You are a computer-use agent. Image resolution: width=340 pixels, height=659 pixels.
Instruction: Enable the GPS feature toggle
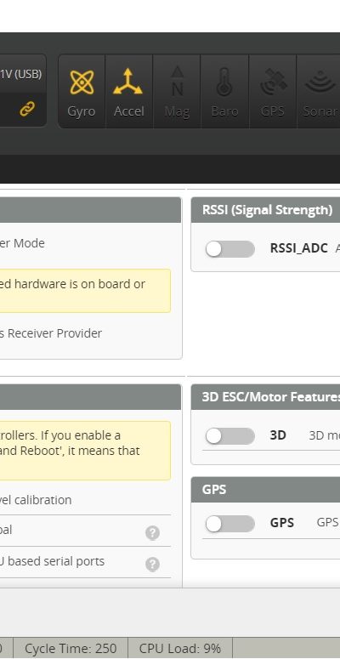[x=229, y=524]
